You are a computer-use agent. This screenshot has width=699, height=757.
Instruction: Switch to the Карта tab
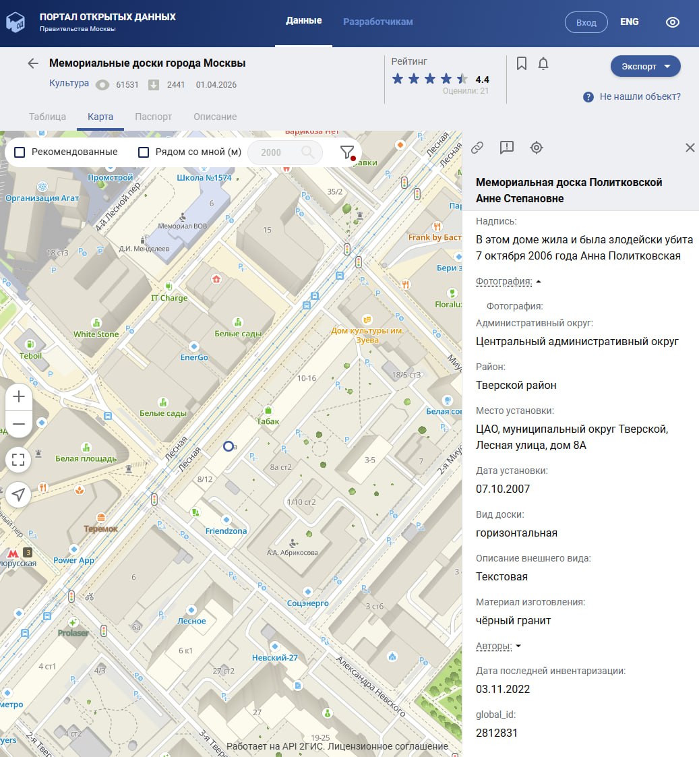click(100, 117)
